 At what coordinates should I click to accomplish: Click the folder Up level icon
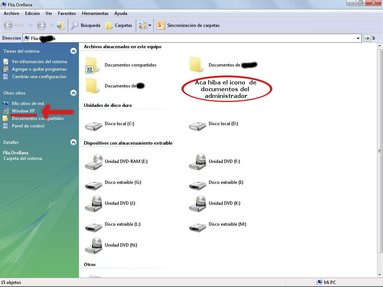tap(61, 25)
